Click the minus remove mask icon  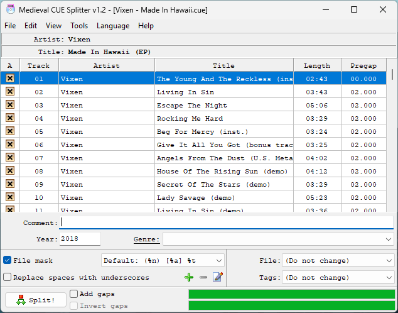(x=203, y=277)
